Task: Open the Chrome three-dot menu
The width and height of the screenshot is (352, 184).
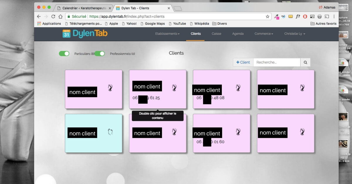Action: click(334, 17)
